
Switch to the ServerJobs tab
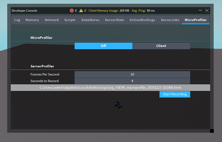[x=170, y=20]
